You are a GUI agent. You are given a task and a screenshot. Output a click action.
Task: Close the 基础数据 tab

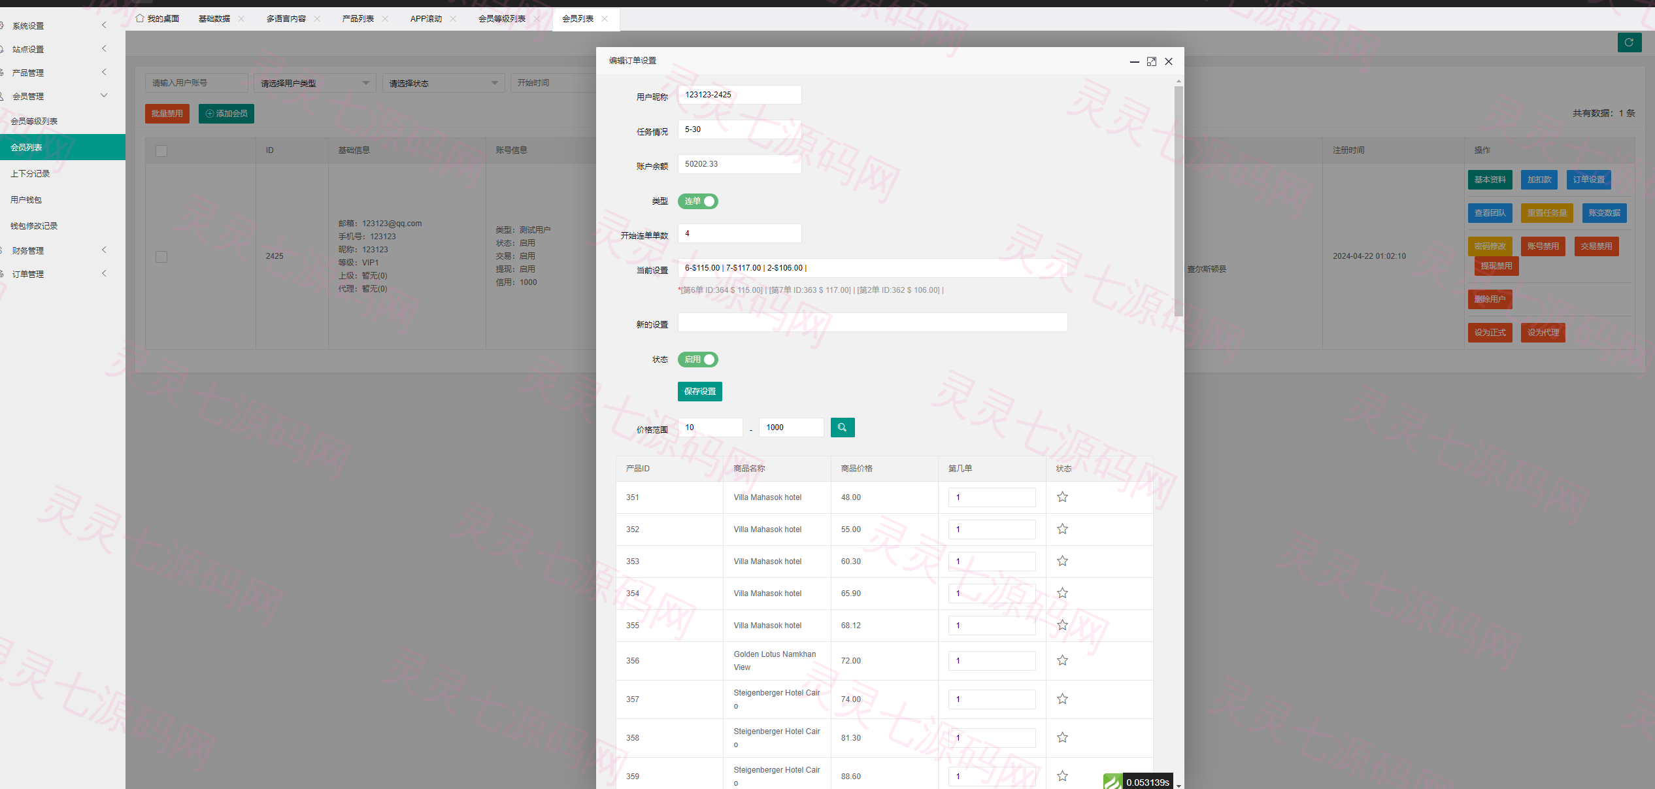[241, 19]
